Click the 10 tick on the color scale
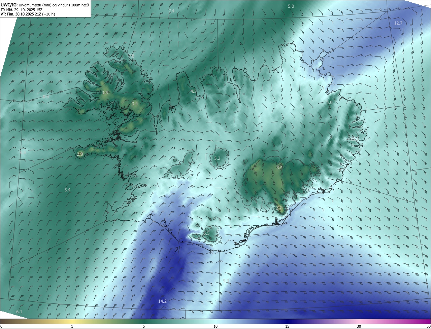 pos(215,326)
